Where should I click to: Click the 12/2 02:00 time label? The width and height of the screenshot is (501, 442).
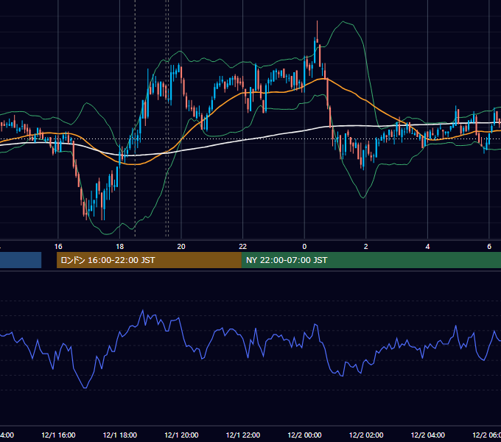click(x=366, y=435)
